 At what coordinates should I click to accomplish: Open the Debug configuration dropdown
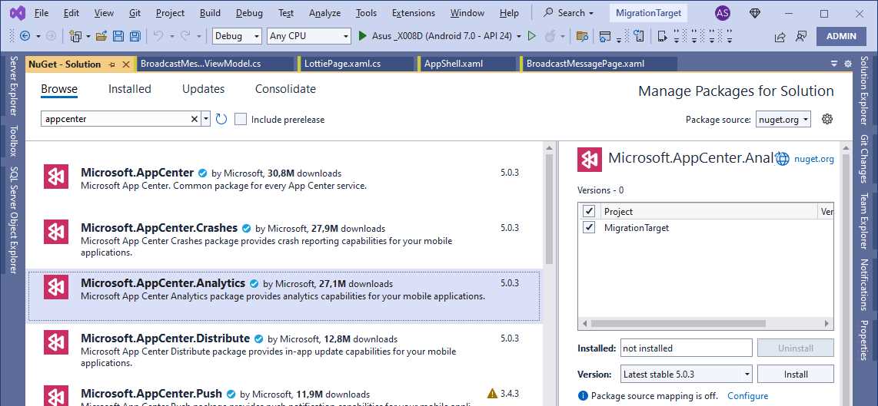pyautogui.click(x=238, y=36)
